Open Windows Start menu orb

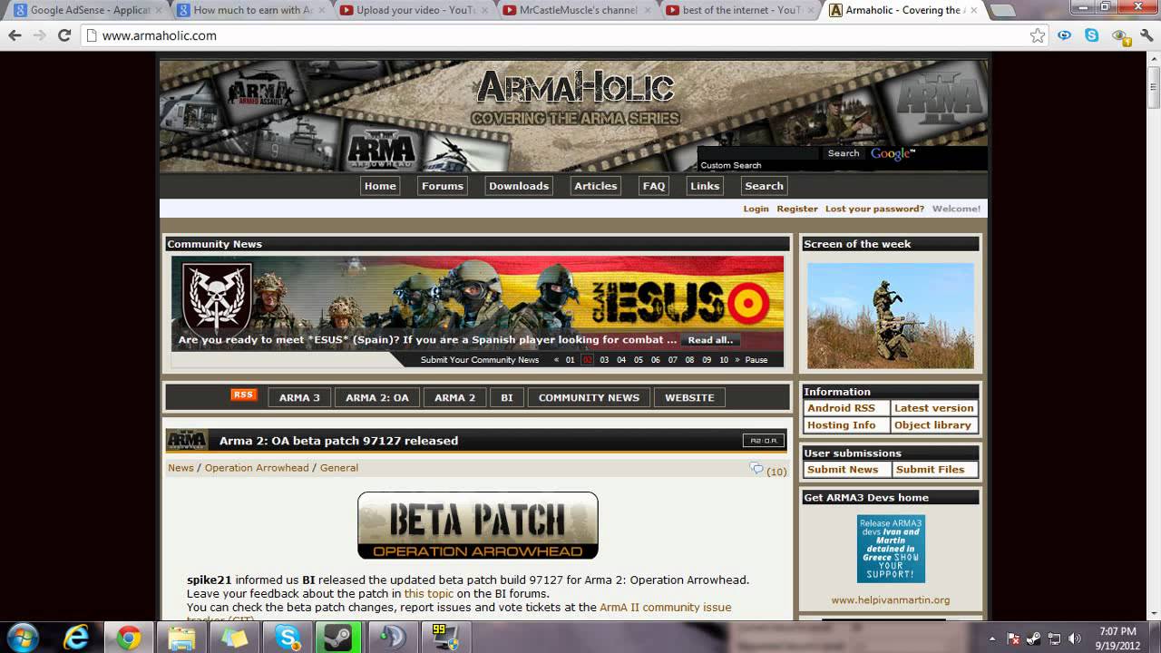[x=22, y=638]
